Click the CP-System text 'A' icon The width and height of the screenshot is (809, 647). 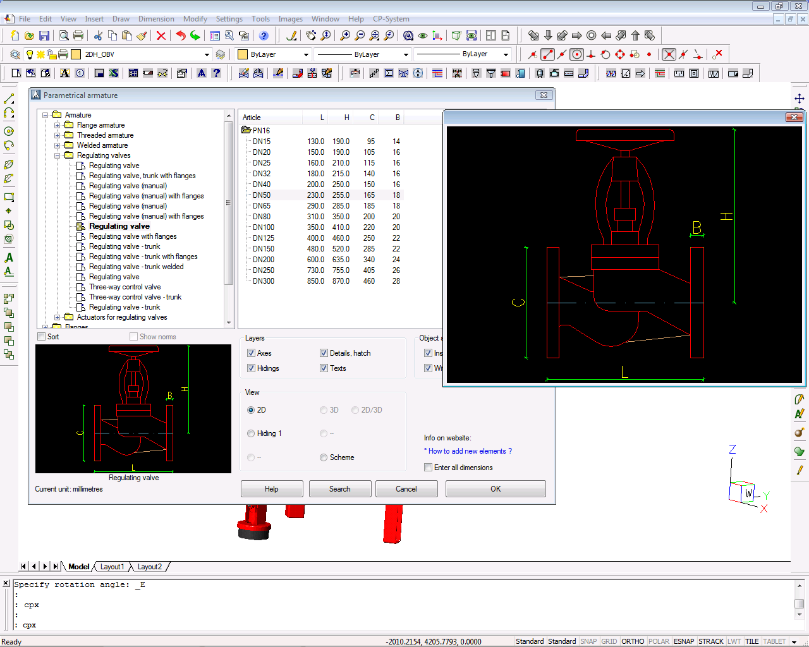[64, 73]
